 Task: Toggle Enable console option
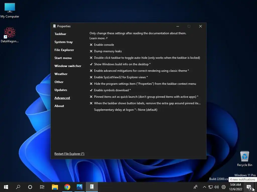(102, 45)
